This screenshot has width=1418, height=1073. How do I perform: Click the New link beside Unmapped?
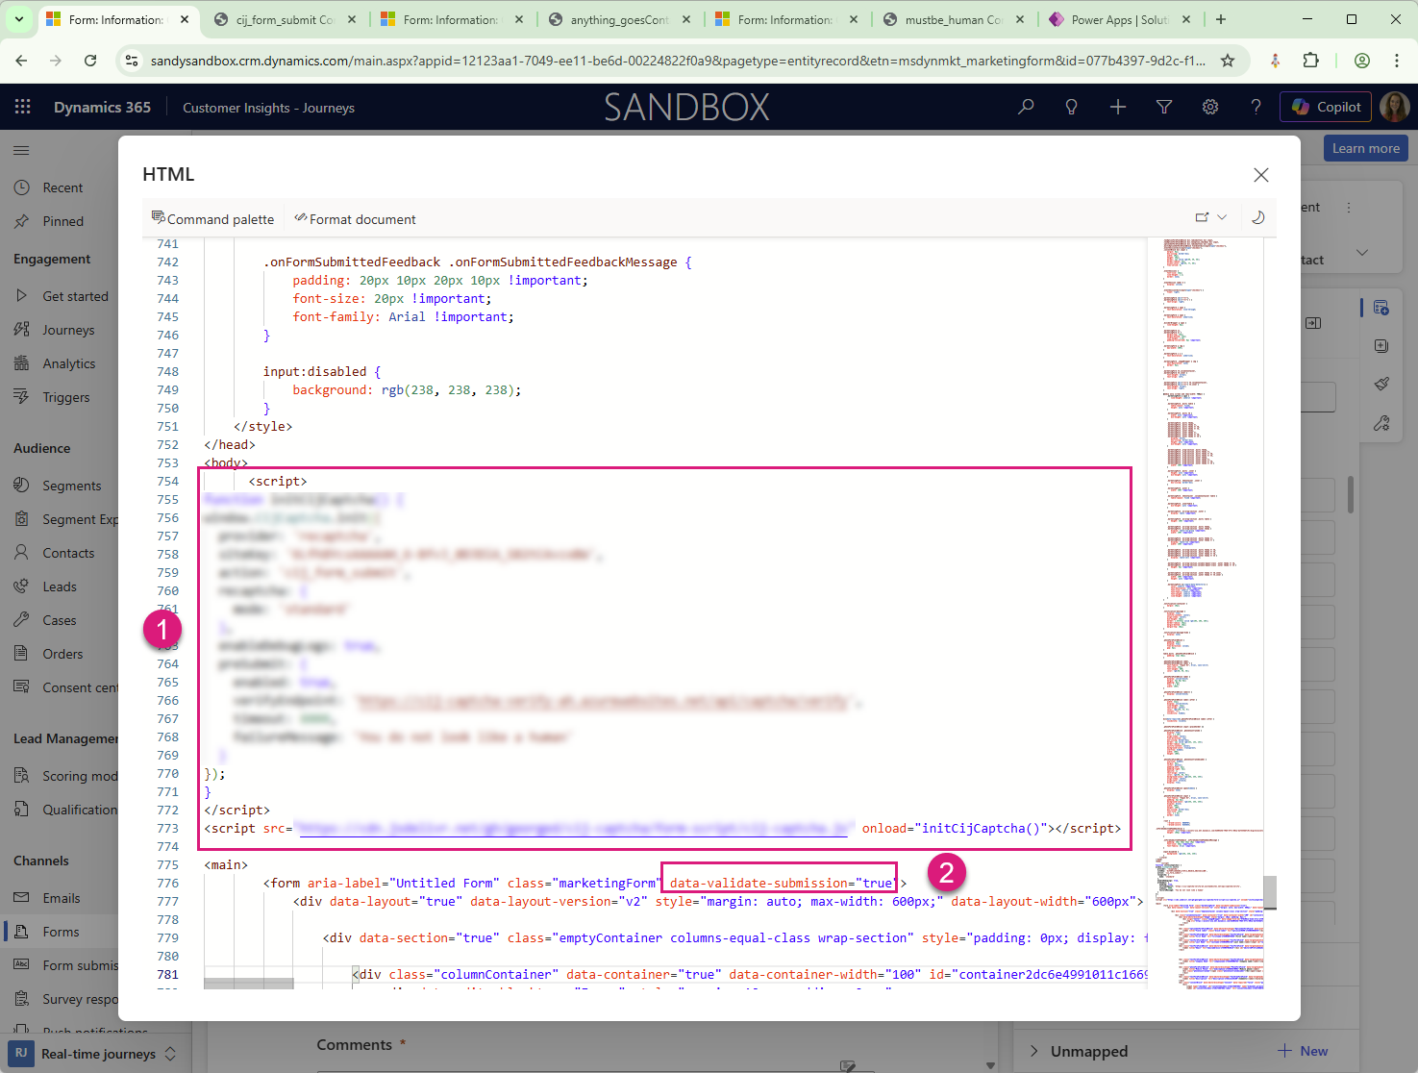click(1303, 1051)
